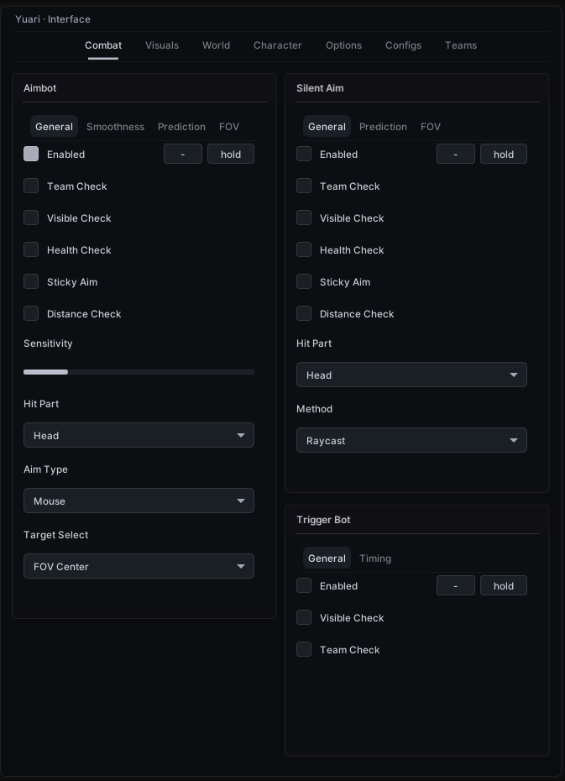Viewport: 565px width, 781px height.
Task: Adjust the Sensitivity slider track
Action: point(139,372)
